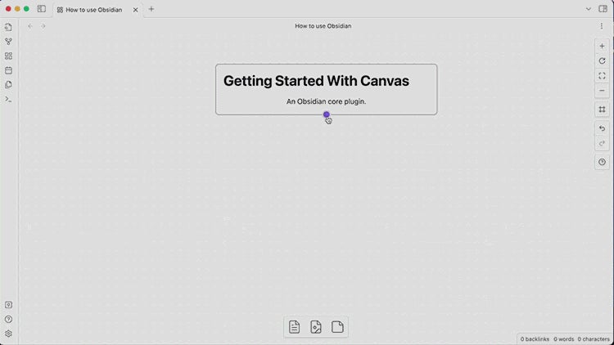Open the help icon in ribbon
The height and width of the screenshot is (345, 614).
point(8,319)
